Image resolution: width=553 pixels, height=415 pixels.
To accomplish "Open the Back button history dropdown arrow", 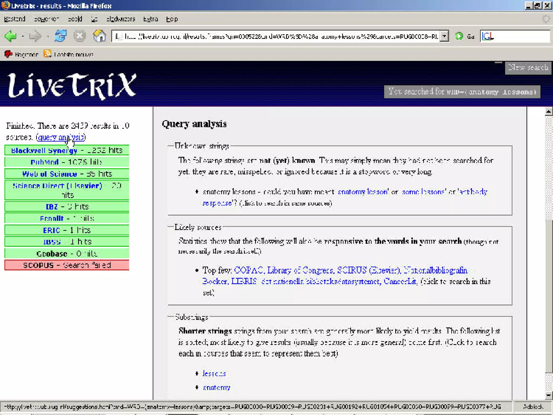I will 23,36.
